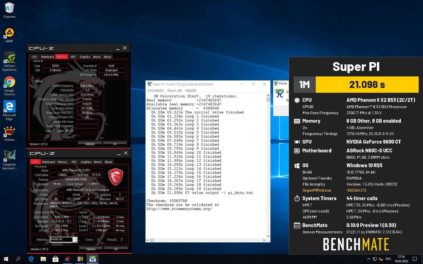Switch to Mainboard tab in lower CPU-Z window
This screenshot has width=423, height=264.
click(48, 162)
